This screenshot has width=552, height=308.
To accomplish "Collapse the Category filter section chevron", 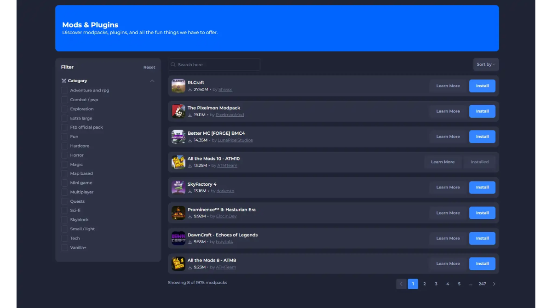I will pyautogui.click(x=152, y=81).
